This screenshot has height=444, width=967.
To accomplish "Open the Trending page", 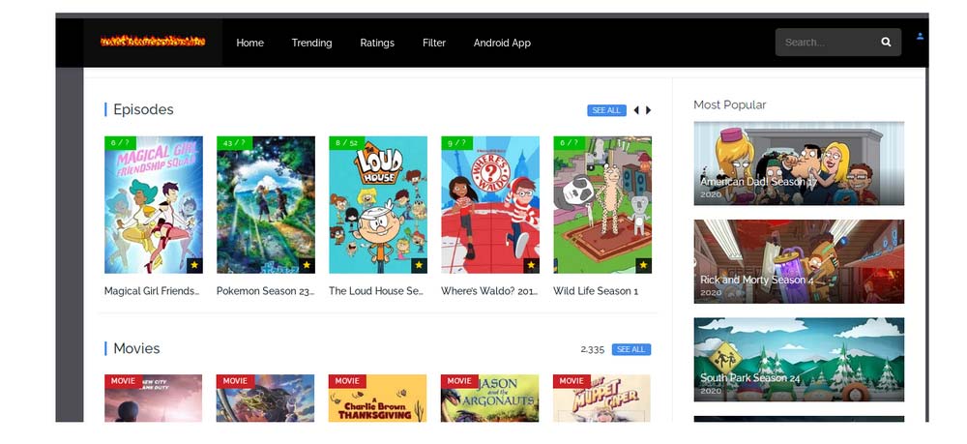I will pyautogui.click(x=311, y=43).
